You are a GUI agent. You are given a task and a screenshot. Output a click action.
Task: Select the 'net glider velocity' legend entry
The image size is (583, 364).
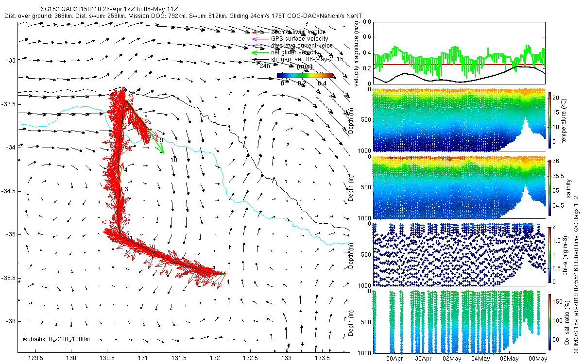pyautogui.click(x=295, y=52)
